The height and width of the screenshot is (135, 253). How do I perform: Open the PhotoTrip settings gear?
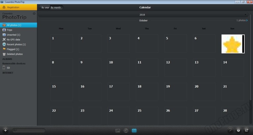click(x=34, y=14)
